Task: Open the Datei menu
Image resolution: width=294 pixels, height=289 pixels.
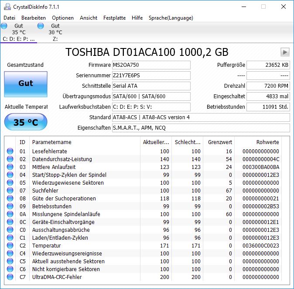Action: (x=9, y=18)
